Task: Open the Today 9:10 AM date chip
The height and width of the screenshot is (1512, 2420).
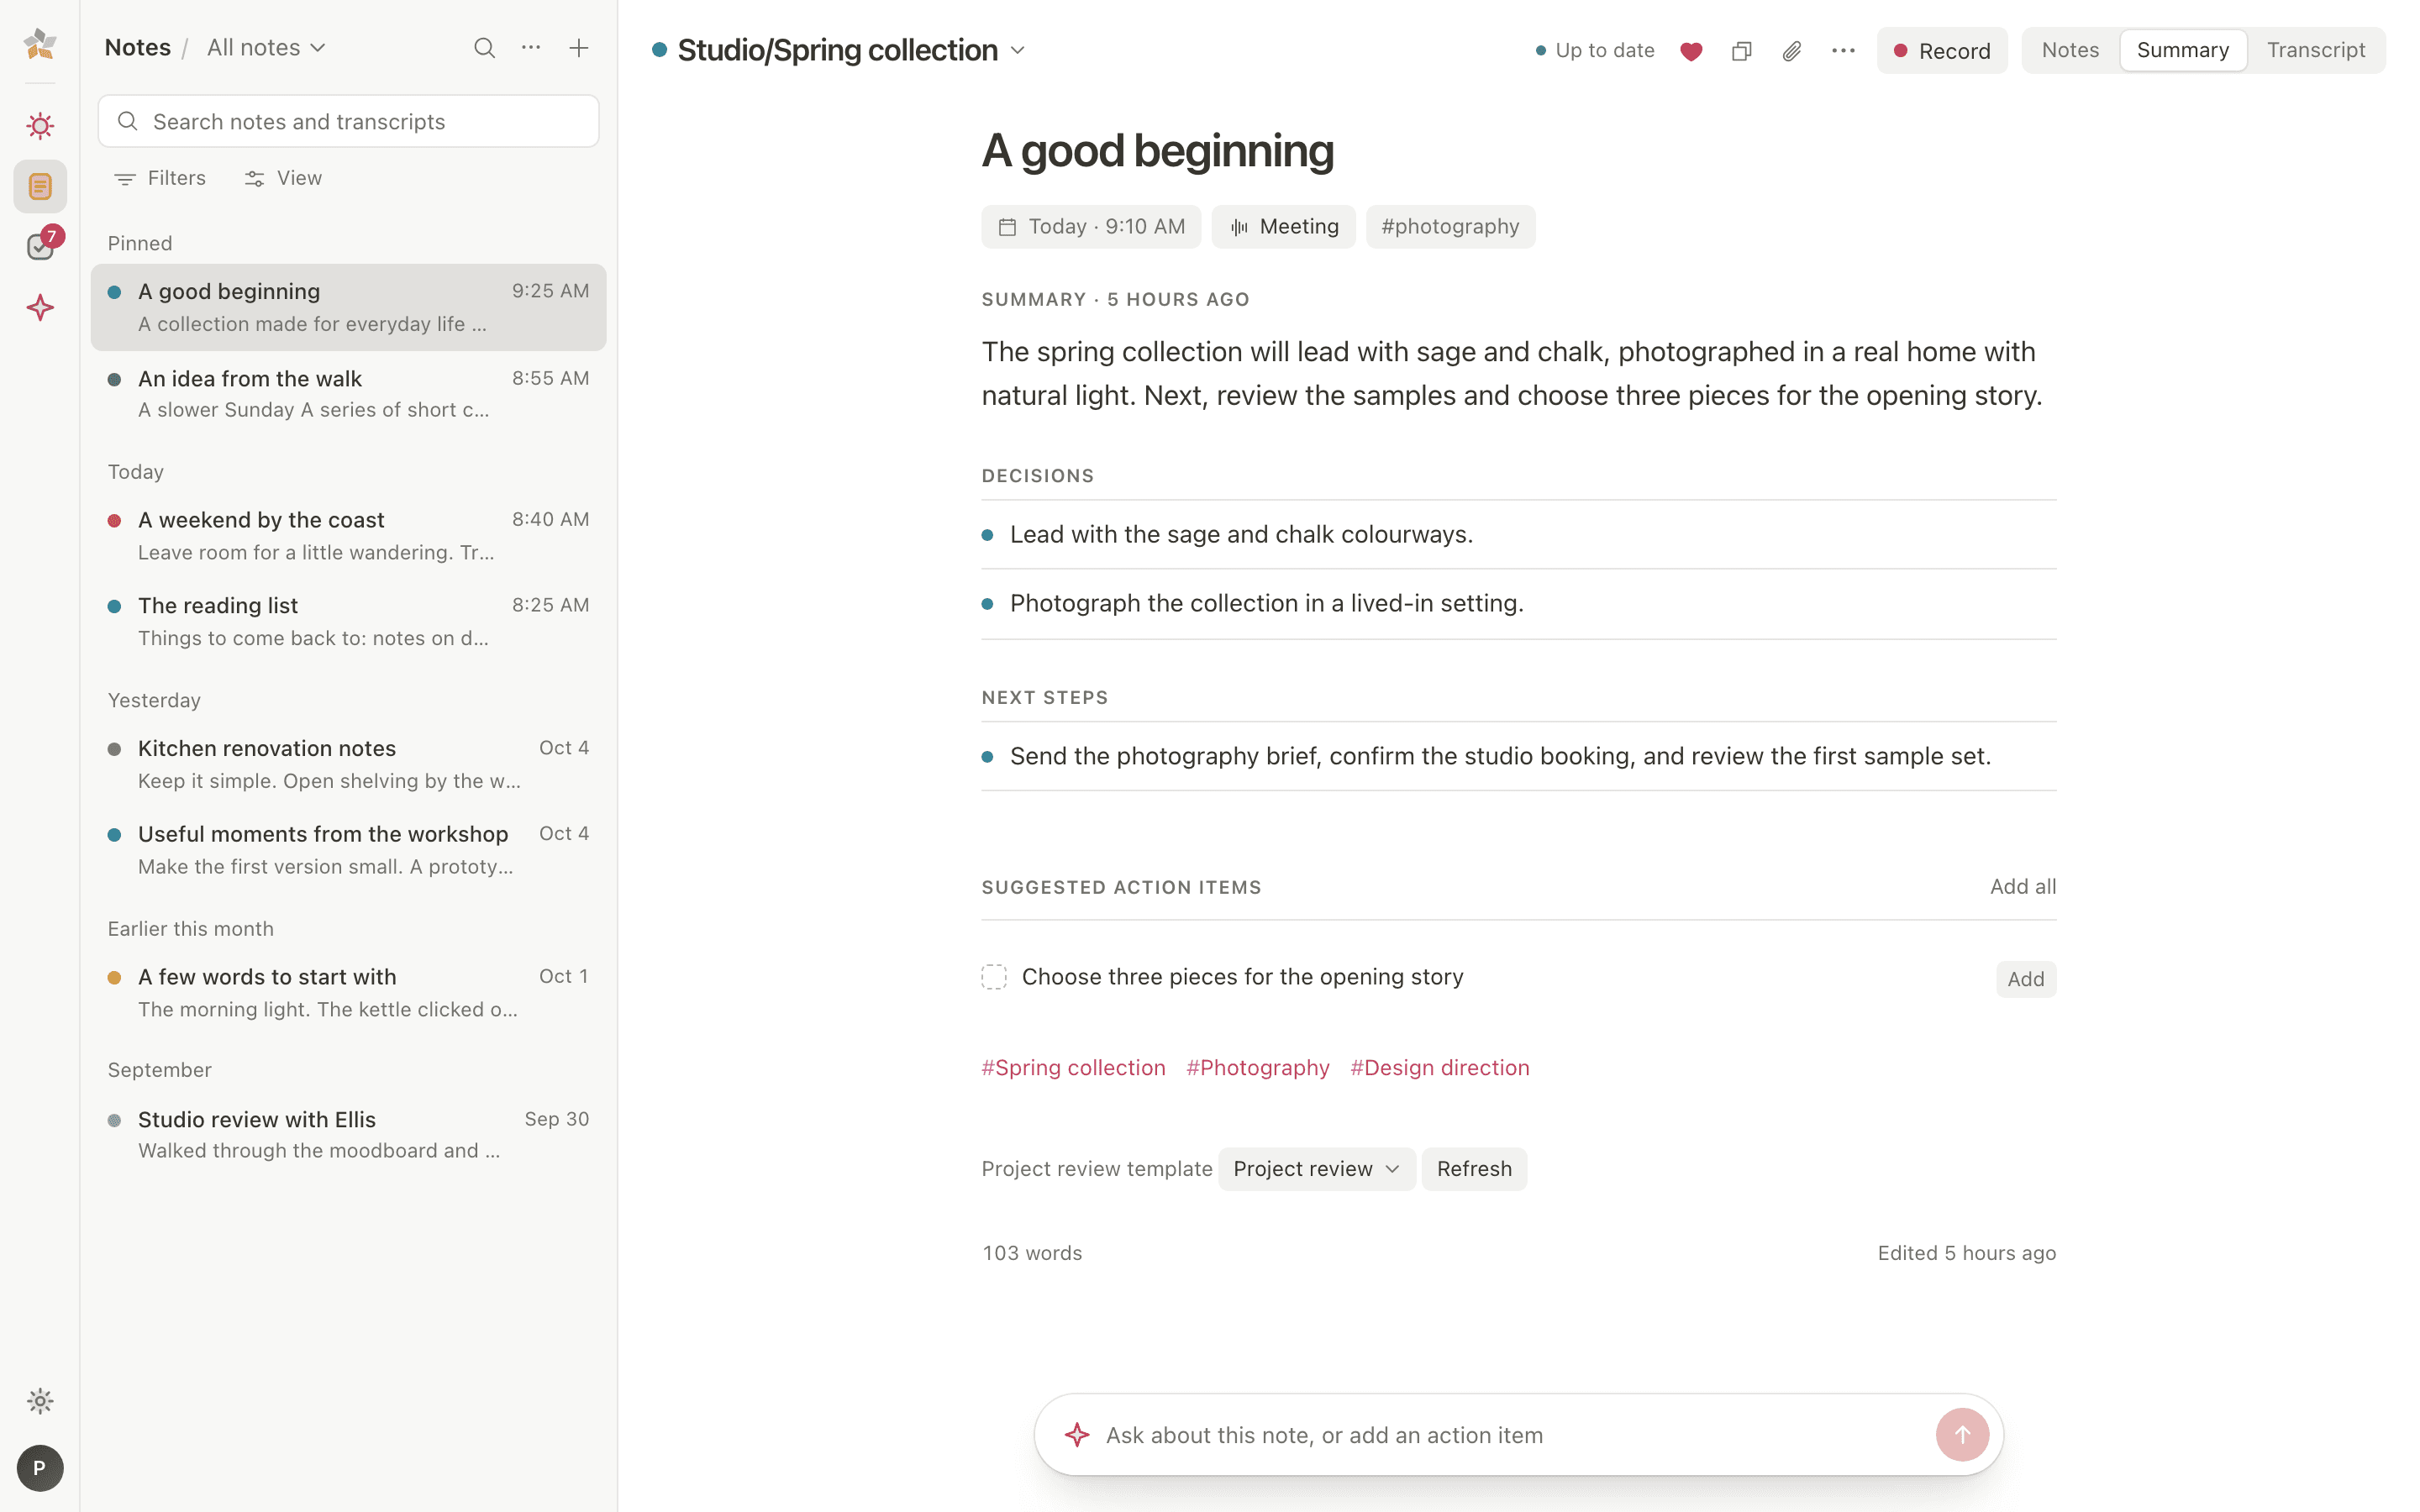Action: [1091, 227]
